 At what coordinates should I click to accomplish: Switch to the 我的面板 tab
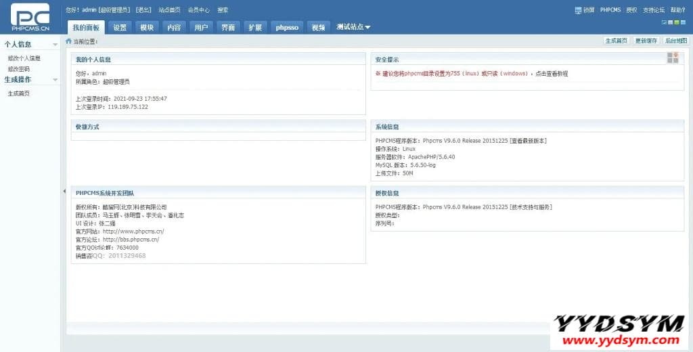point(86,28)
